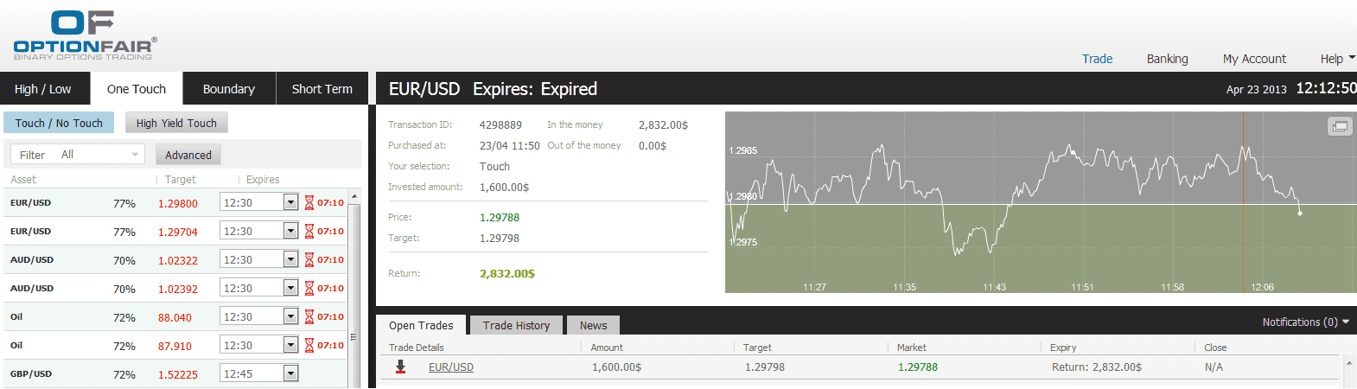
Task: Click hourglass icon in Oil 87.910 row
Action: [309, 346]
